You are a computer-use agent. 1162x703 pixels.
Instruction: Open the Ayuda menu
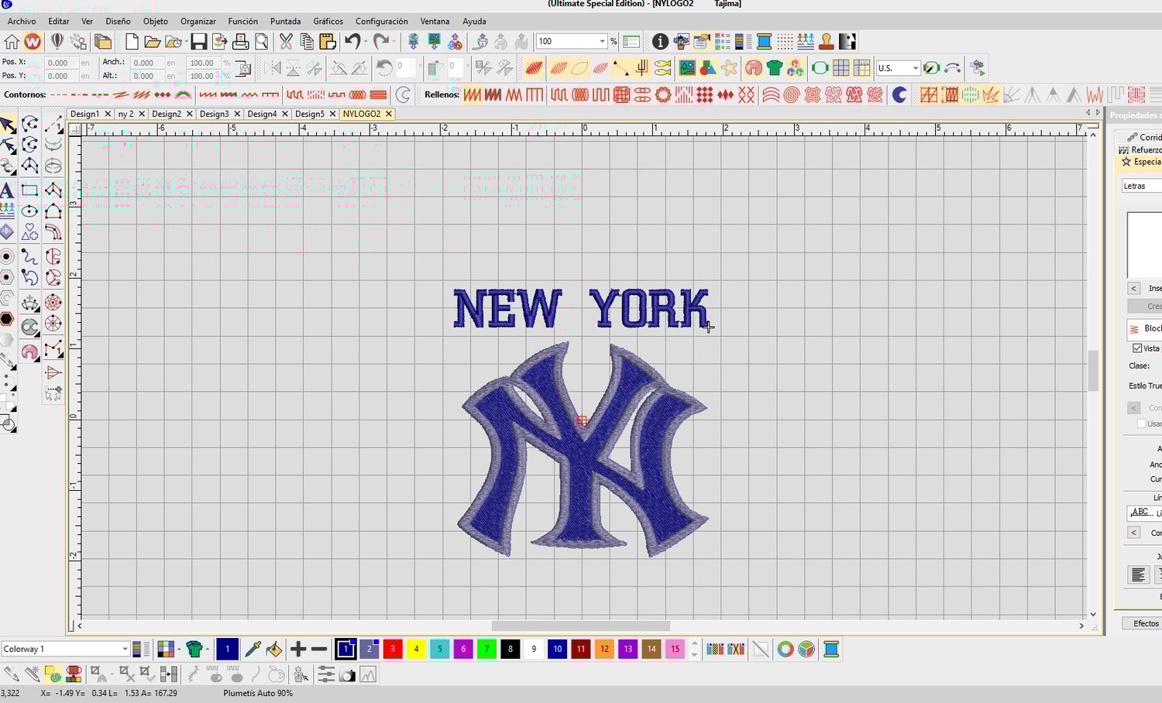[474, 21]
